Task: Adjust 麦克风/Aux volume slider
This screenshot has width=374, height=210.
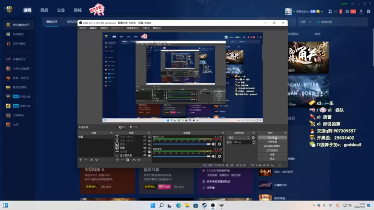Action: pos(182,144)
